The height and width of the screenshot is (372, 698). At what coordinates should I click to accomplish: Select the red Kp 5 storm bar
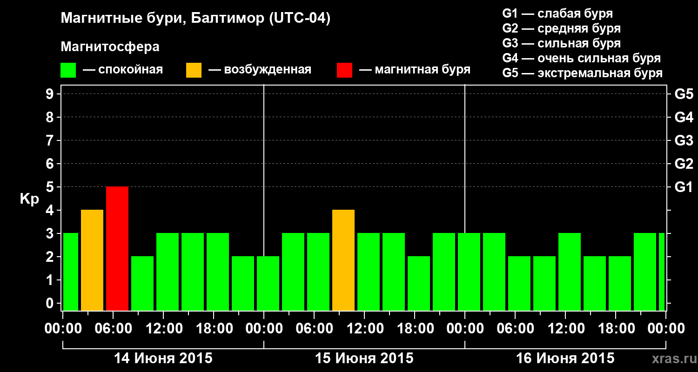coord(117,249)
